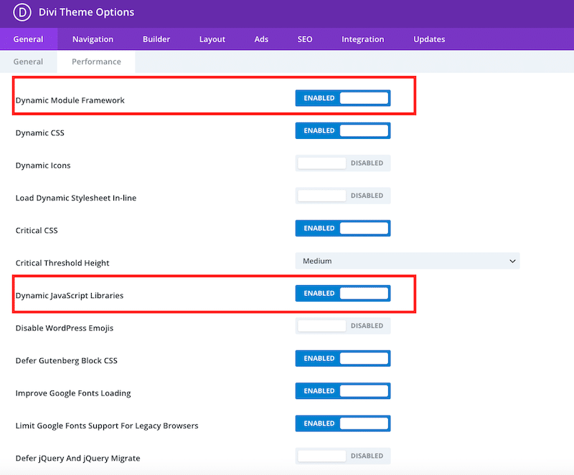The image size is (574, 475).
Task: Switch to the Navigation tab
Action: 93,39
